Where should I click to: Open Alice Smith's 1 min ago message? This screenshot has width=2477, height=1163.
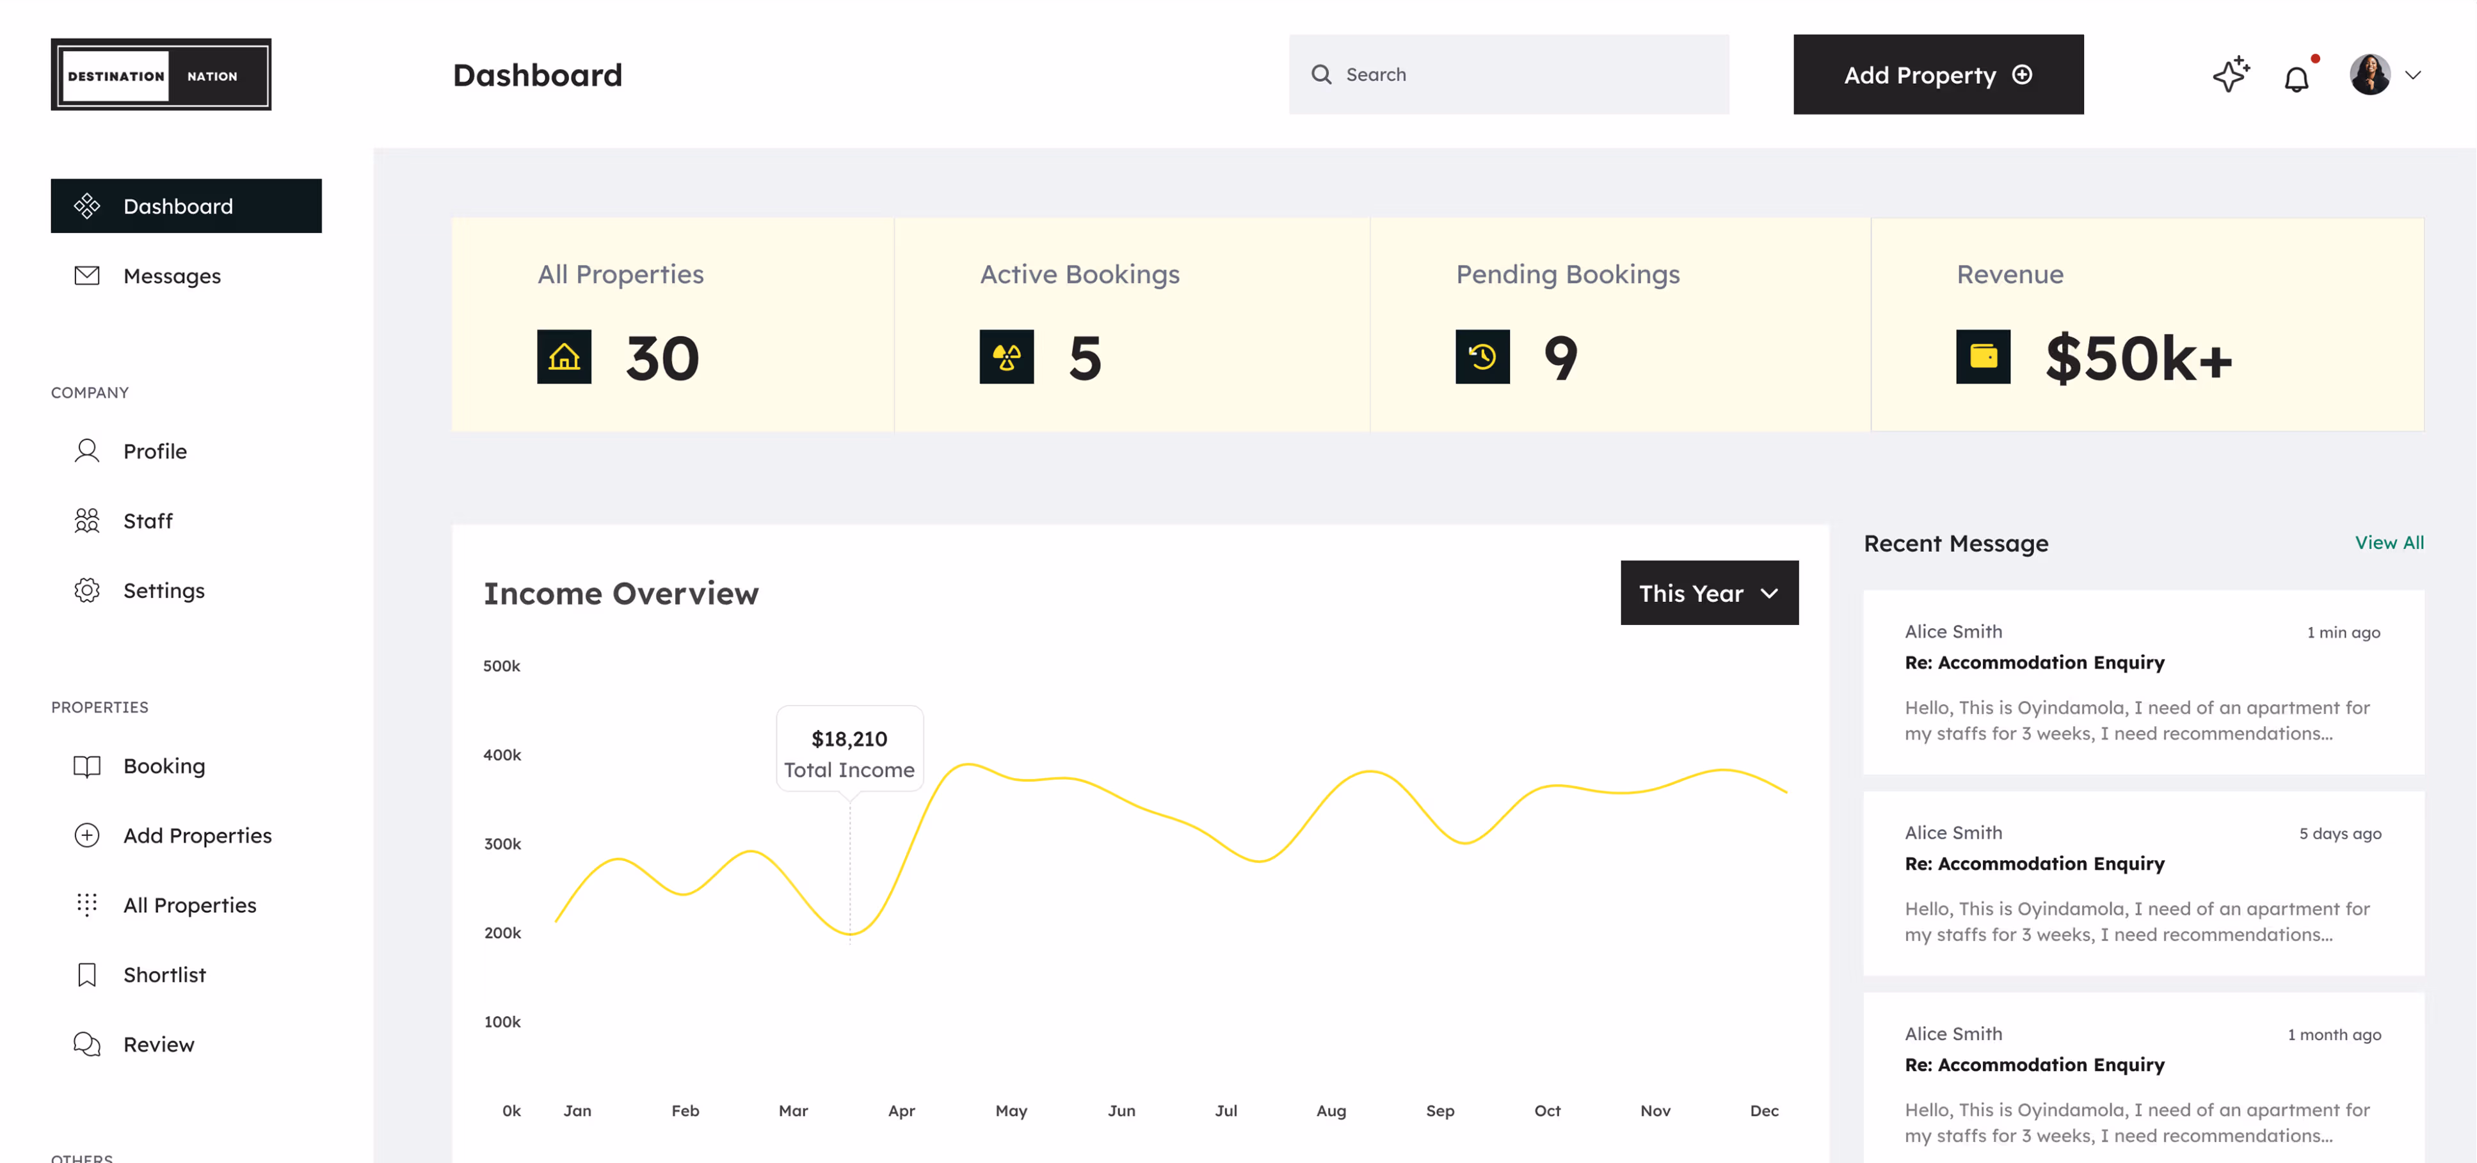[2142, 681]
